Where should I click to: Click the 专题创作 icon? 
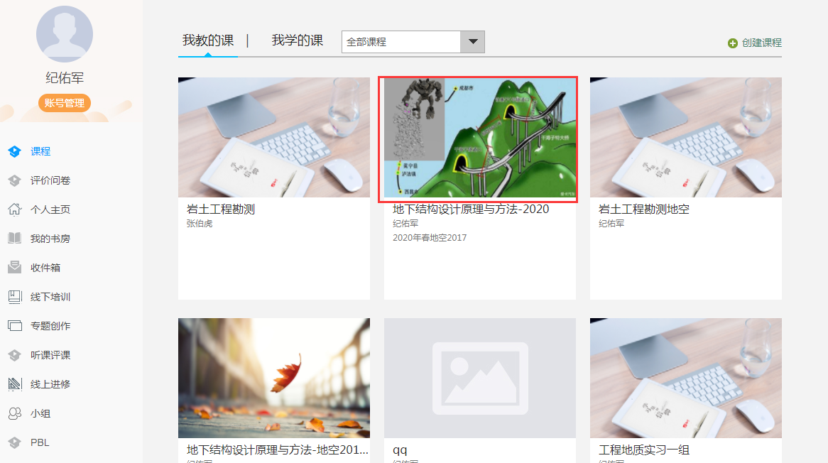pyautogui.click(x=14, y=326)
